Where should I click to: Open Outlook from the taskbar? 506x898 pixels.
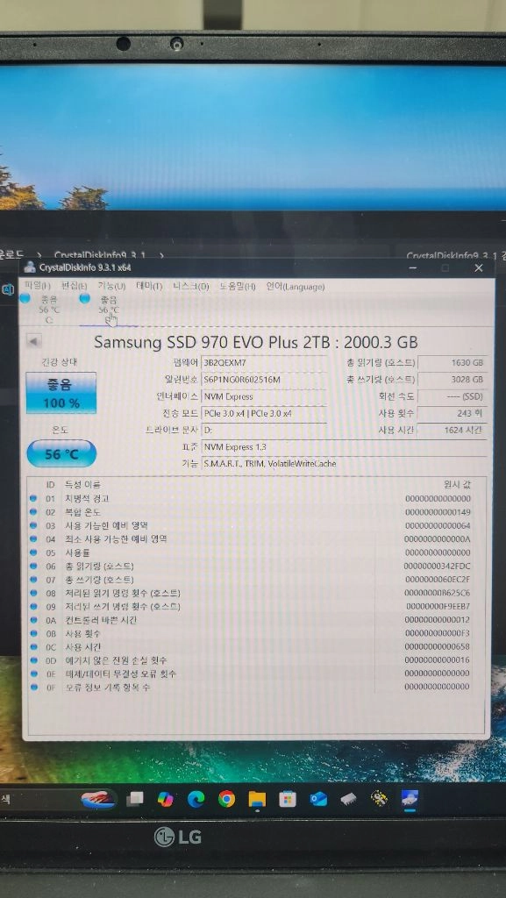click(318, 798)
